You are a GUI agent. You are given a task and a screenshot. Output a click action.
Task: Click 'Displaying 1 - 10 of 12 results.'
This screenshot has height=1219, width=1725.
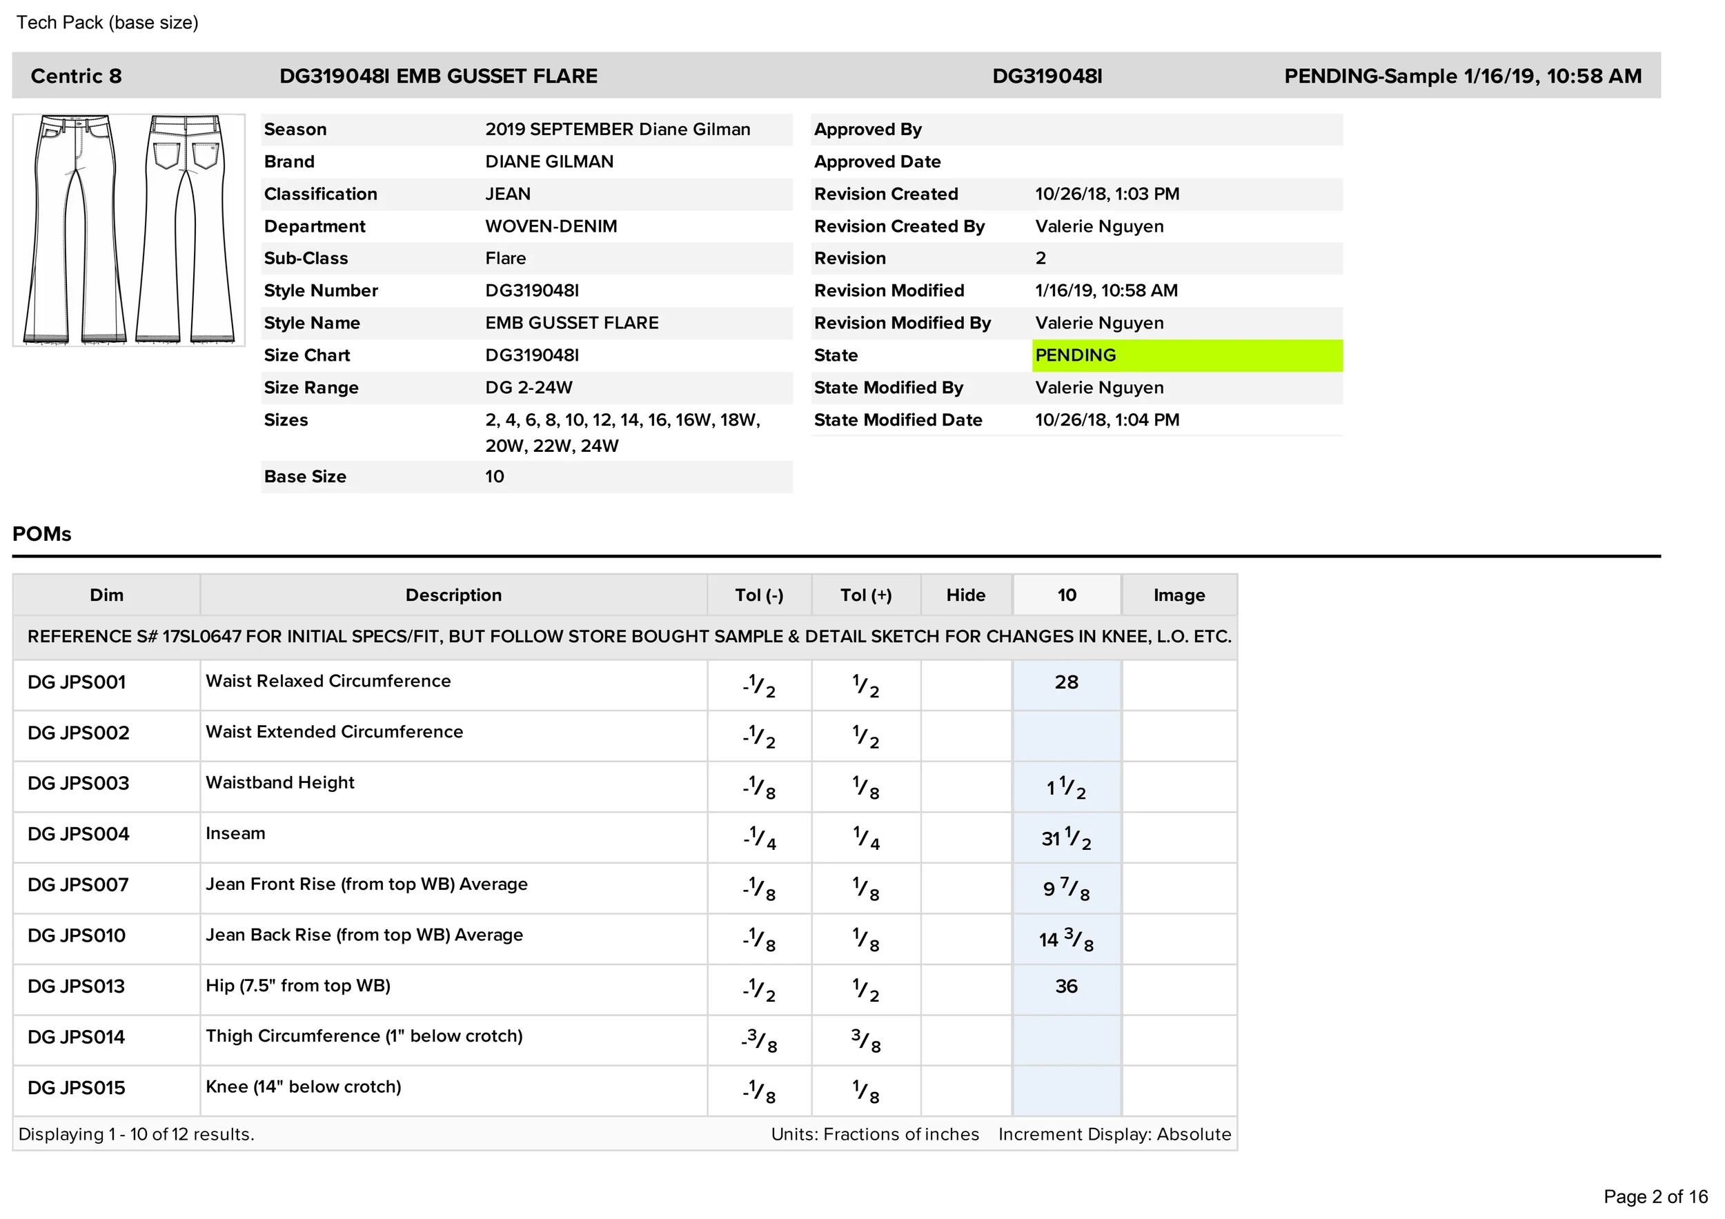136,1134
